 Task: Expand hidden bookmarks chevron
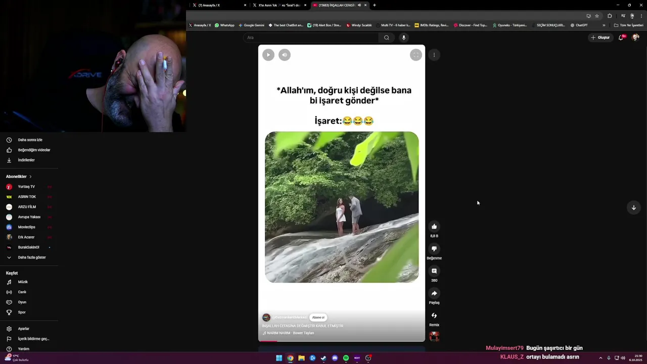click(x=604, y=25)
